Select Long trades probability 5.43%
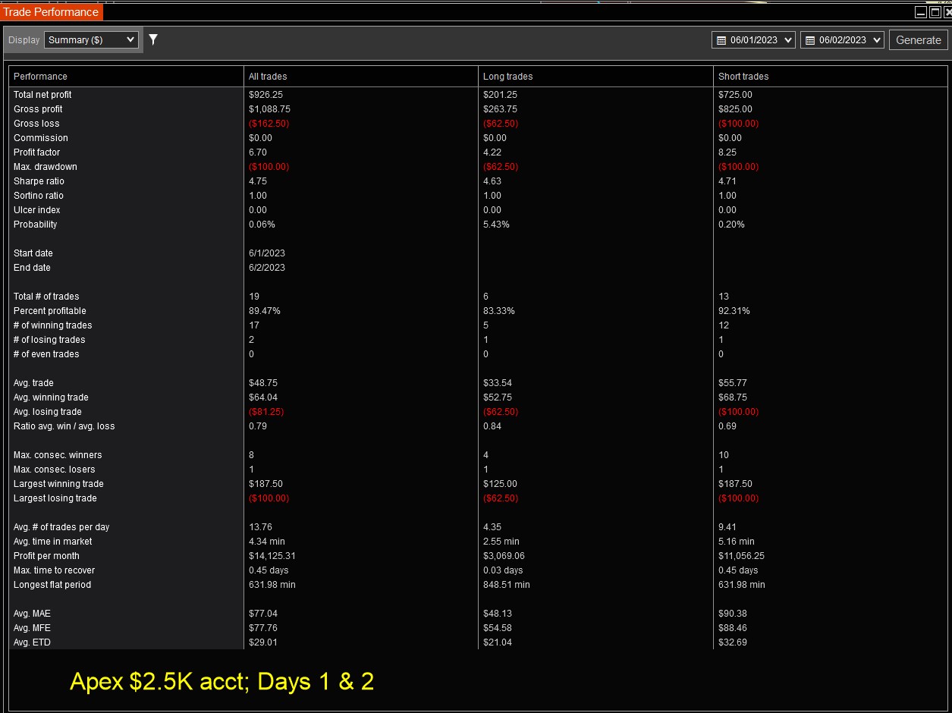The width and height of the screenshot is (952, 713). click(x=496, y=225)
